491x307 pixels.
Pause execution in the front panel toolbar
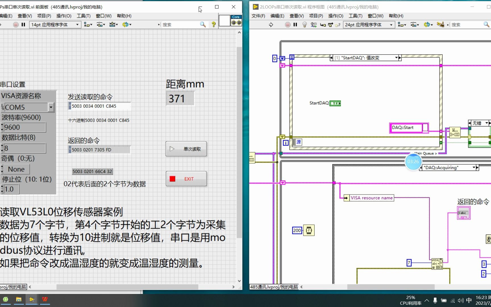pyautogui.click(x=23, y=25)
